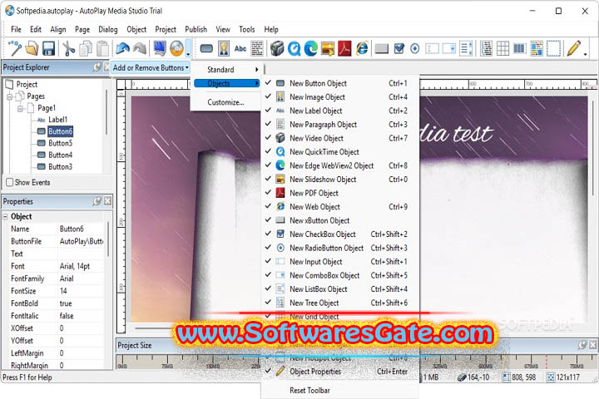Open toolbar options arrow after Publish icon
The height and width of the screenshot is (399, 599).
point(188,49)
